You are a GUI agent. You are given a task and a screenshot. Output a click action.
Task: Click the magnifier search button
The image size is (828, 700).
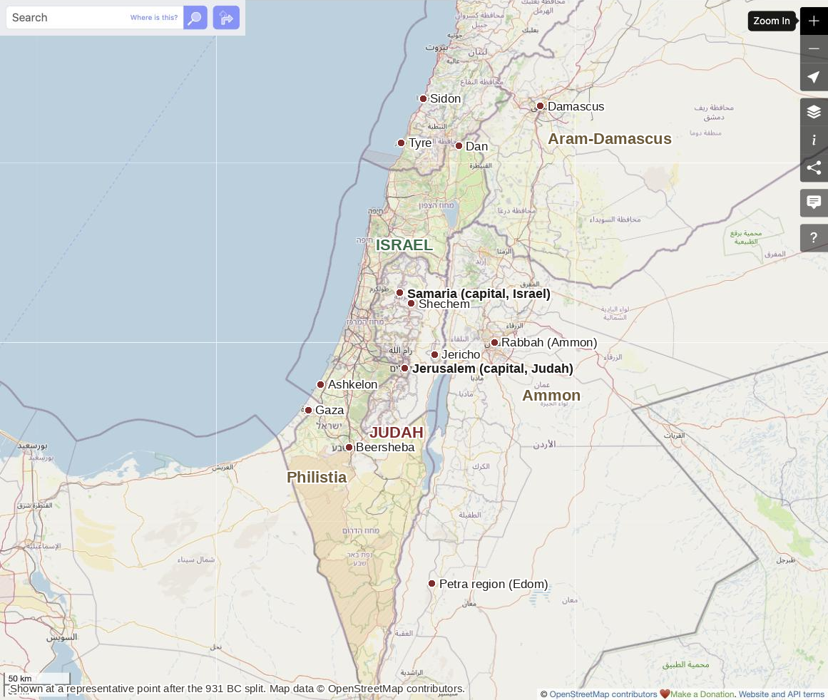click(x=195, y=18)
